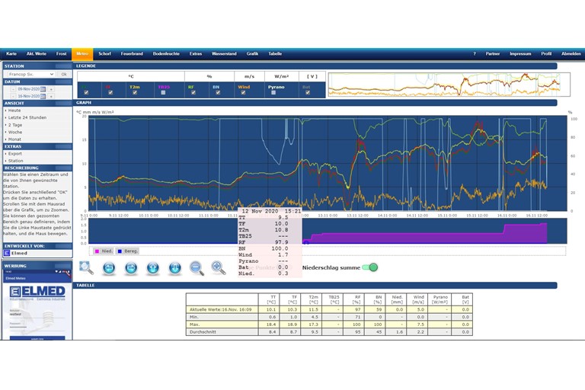
Task: Click Station under the Extras sidebar section
Action: (x=16, y=161)
